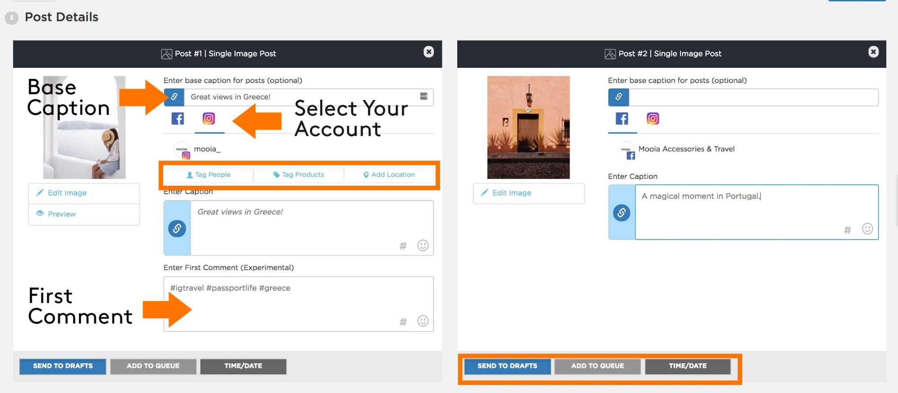Click Add Location button
898x393 pixels.
click(x=389, y=175)
